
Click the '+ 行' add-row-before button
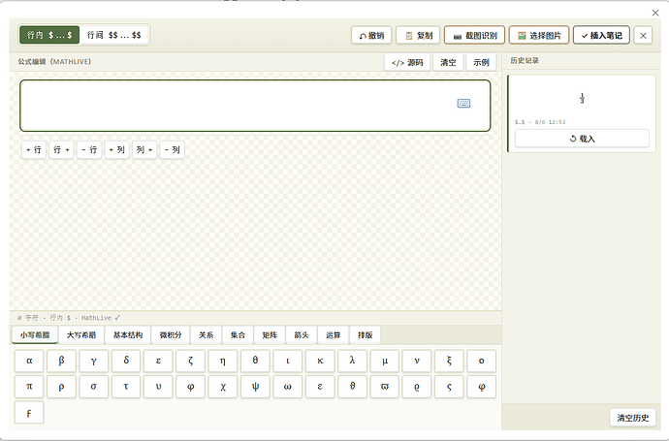click(x=34, y=149)
